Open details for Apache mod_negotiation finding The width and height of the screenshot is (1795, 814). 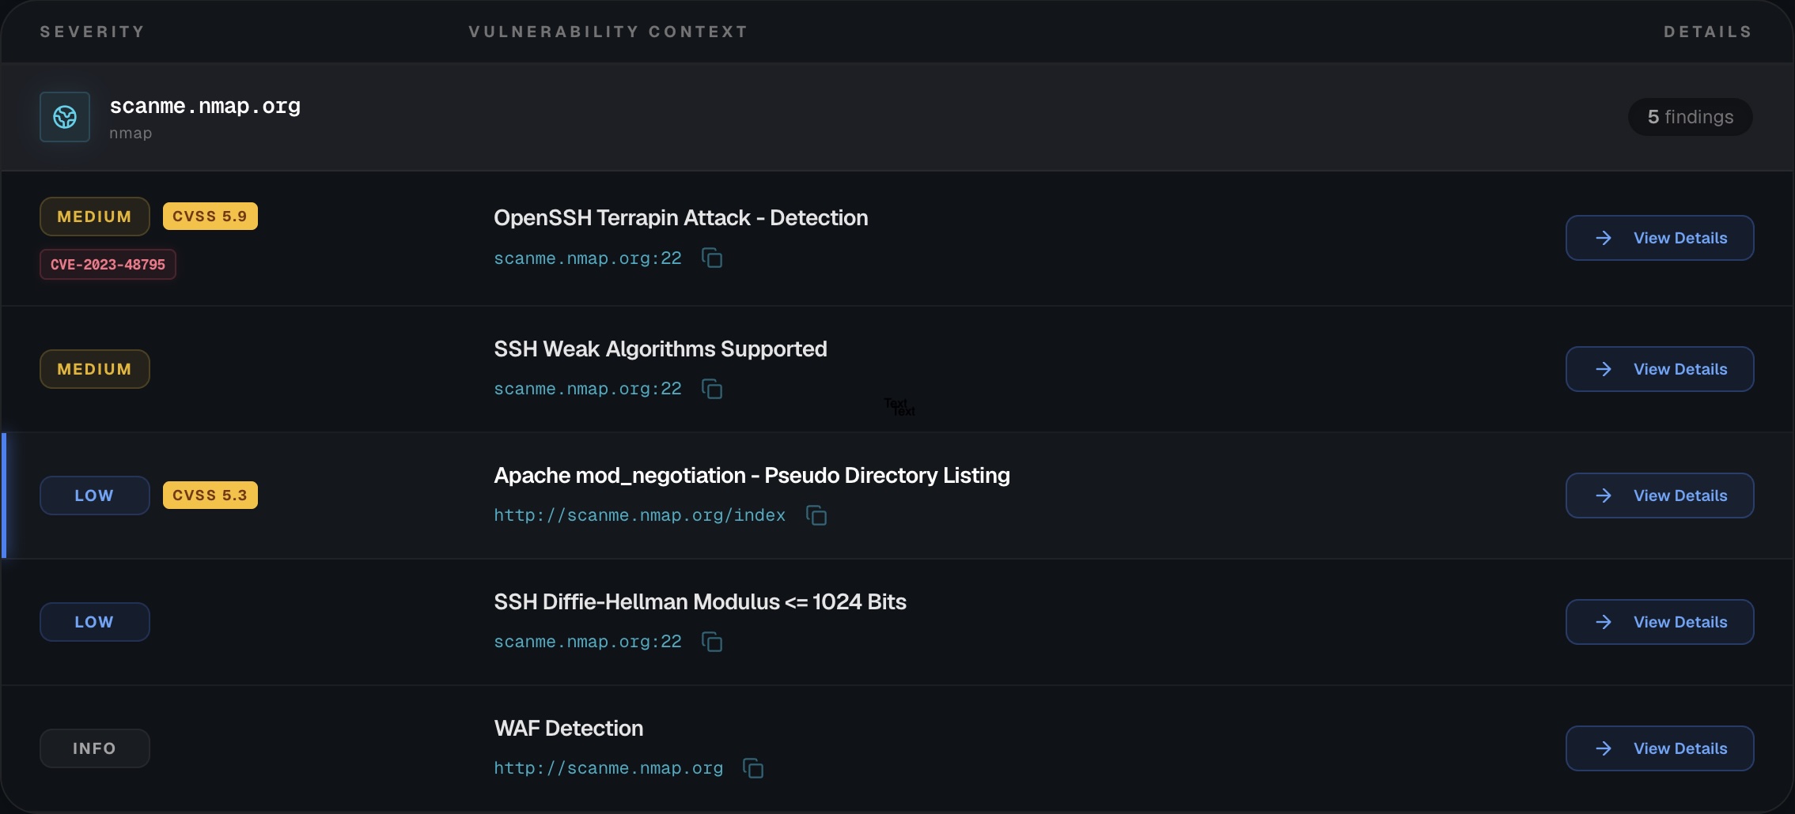[x=1659, y=496]
